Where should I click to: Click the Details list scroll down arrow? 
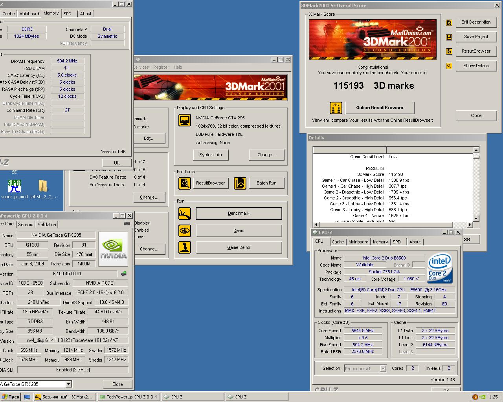pos(476,219)
